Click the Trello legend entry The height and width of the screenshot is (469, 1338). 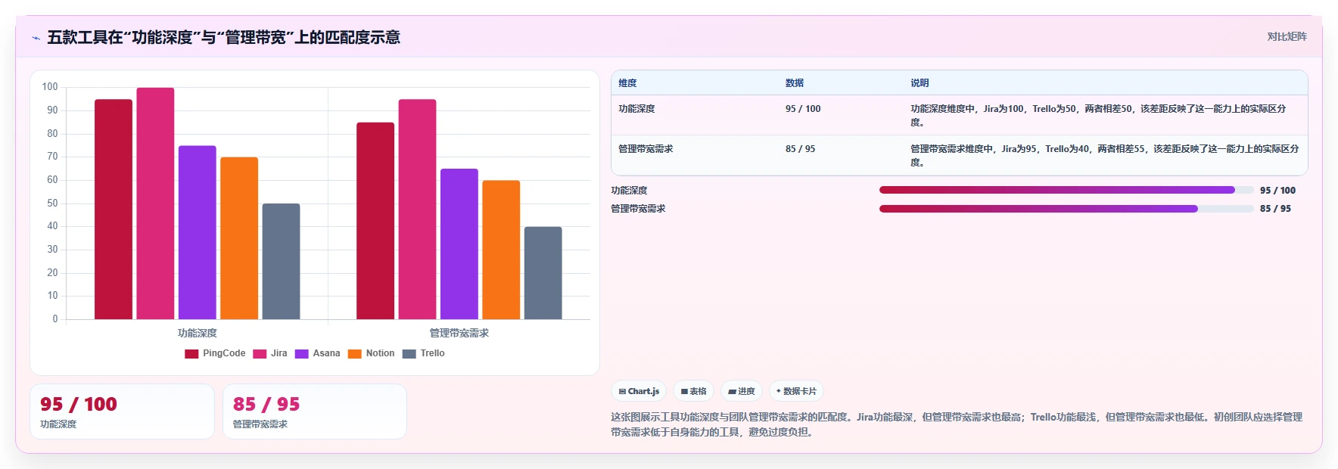[424, 354]
